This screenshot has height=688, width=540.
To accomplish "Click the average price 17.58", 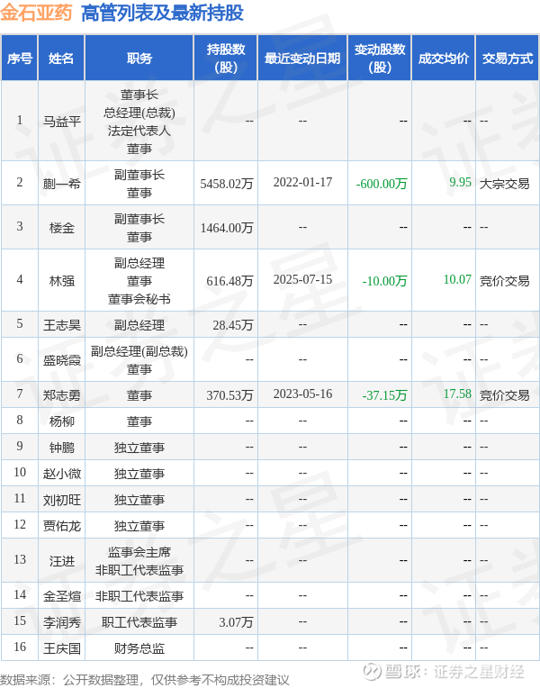I will coord(457,394).
